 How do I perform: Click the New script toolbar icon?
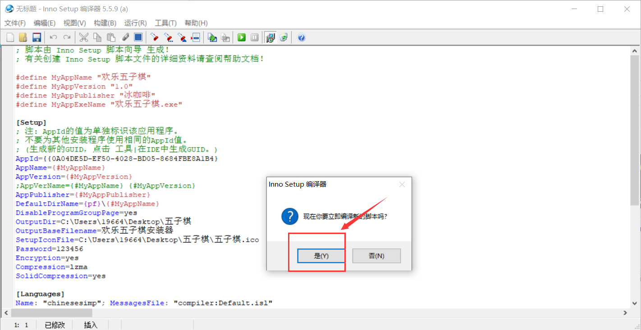tap(10, 37)
